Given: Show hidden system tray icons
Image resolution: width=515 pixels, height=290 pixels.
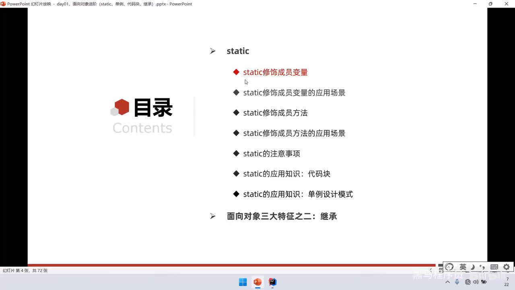Looking at the screenshot, I should click(447, 282).
